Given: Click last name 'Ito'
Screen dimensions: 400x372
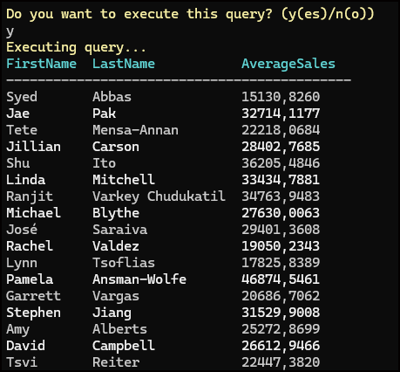Looking at the screenshot, I should (x=105, y=163).
